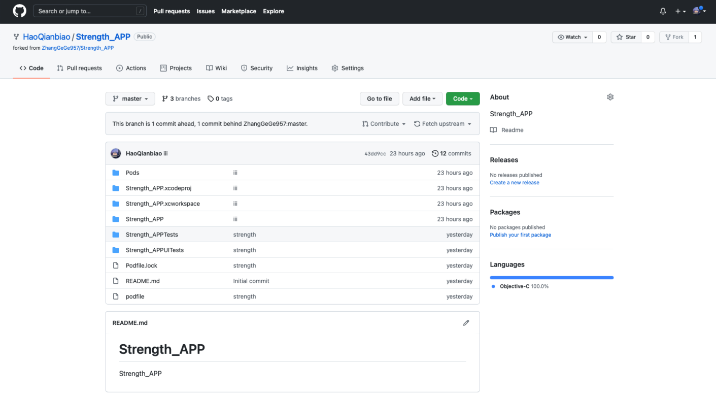
Task: Open Marketplace in top navigation
Action: [x=238, y=11]
